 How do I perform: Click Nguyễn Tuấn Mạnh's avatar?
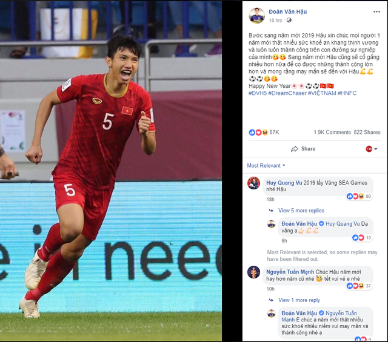coord(253,272)
